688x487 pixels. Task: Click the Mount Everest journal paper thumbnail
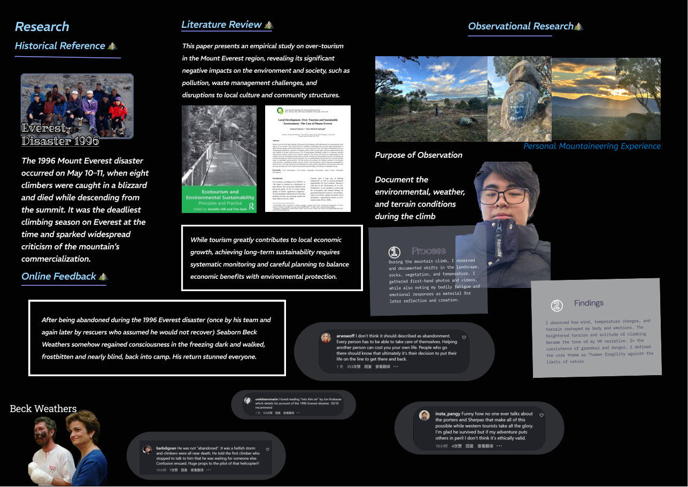(x=308, y=158)
